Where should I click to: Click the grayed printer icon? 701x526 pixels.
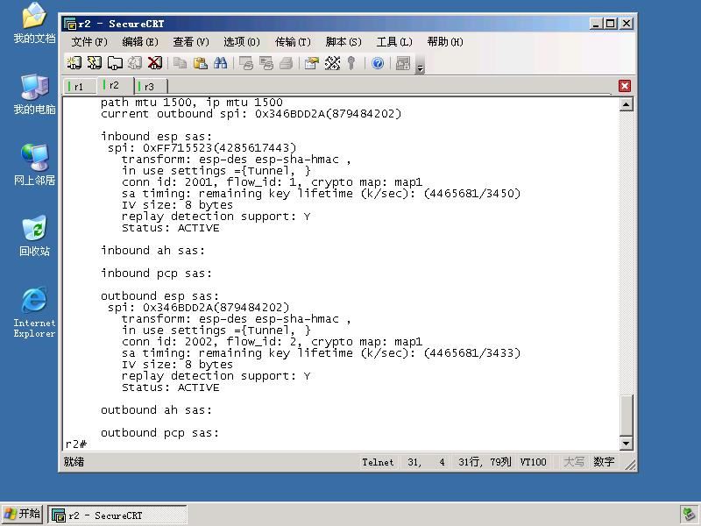(287, 63)
